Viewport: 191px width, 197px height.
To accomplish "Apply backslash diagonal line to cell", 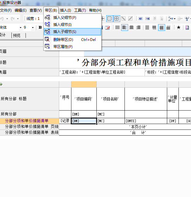I will coord(124,19).
